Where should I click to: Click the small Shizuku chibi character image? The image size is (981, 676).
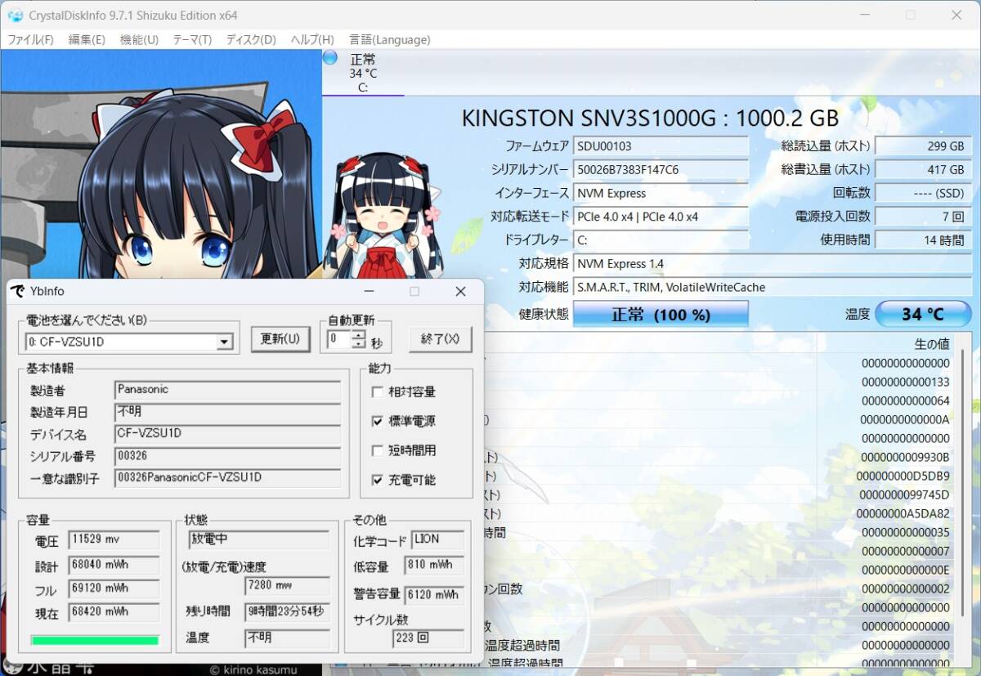384,214
